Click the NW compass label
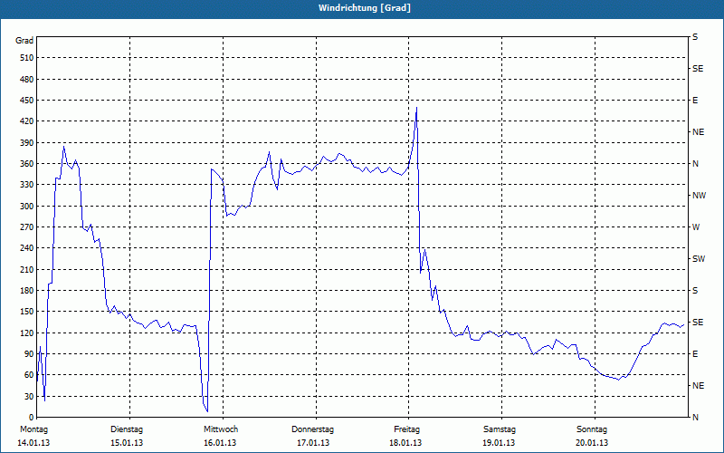This screenshot has height=453, width=724. coord(699,196)
